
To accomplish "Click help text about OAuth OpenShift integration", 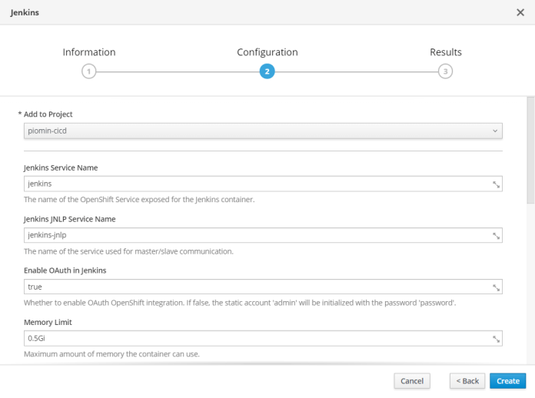I will point(240,303).
